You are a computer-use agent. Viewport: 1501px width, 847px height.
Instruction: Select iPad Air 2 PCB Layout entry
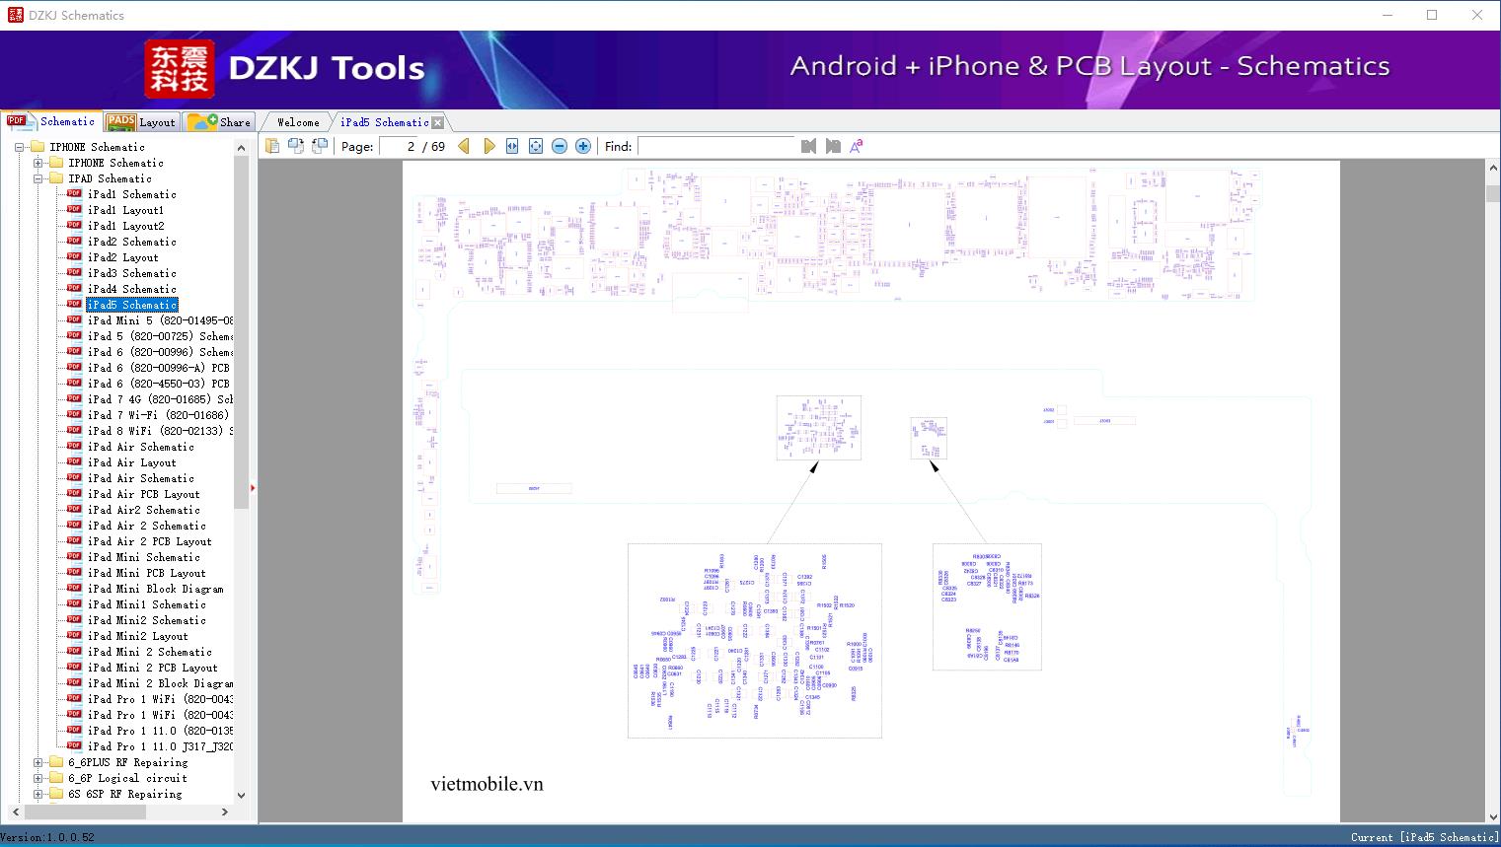[149, 541]
